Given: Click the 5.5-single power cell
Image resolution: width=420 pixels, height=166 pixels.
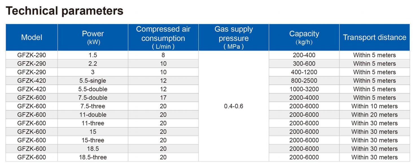Looking at the screenshot, I should coord(93,81).
